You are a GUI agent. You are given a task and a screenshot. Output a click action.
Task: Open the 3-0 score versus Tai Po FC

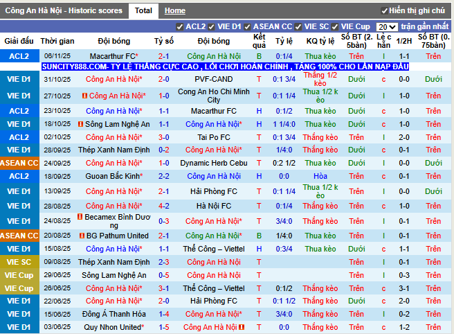click(x=163, y=137)
